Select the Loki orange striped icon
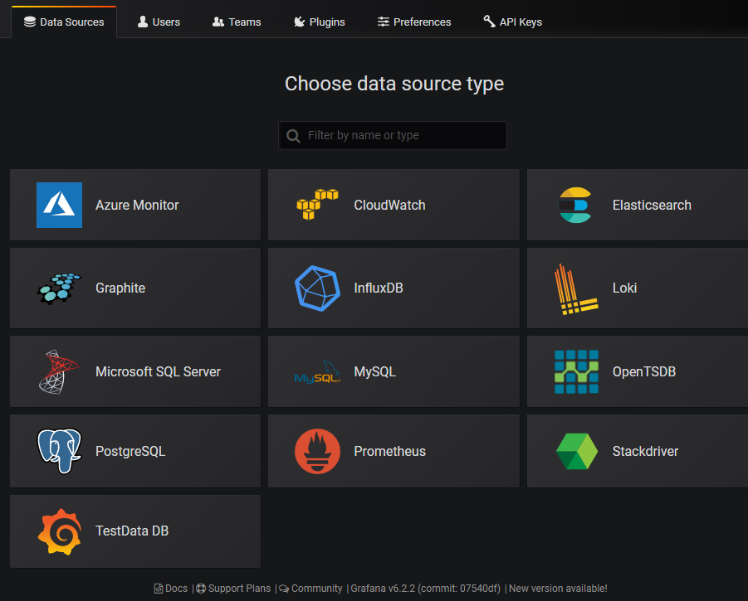Image resolution: width=748 pixels, height=601 pixels. click(575, 288)
